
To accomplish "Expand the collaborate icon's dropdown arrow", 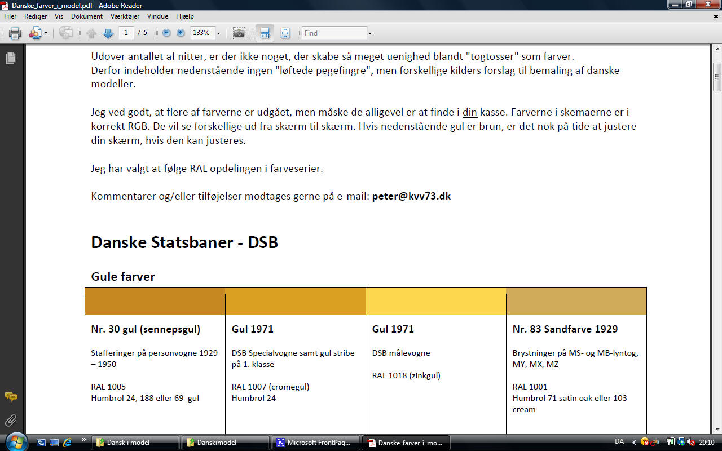I will (x=46, y=33).
